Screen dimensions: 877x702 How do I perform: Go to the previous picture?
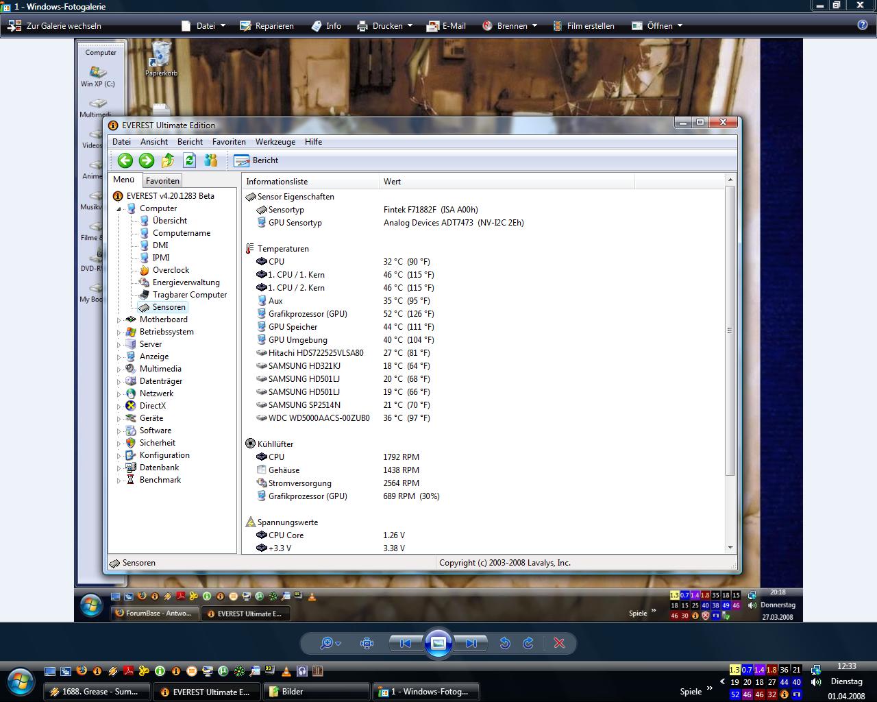[x=406, y=643]
